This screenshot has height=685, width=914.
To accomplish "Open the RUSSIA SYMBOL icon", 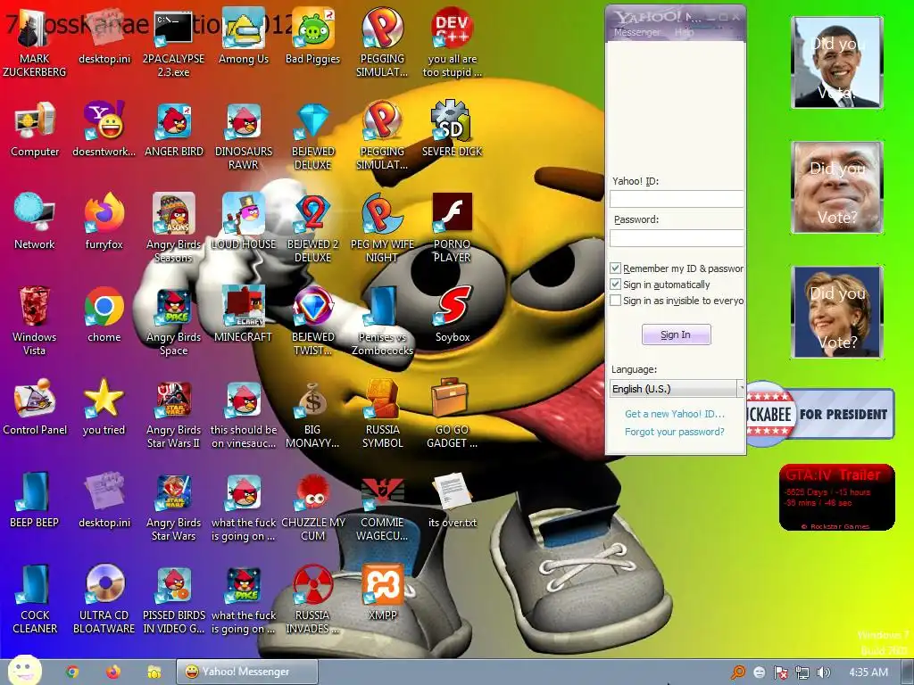I will [x=382, y=414].
